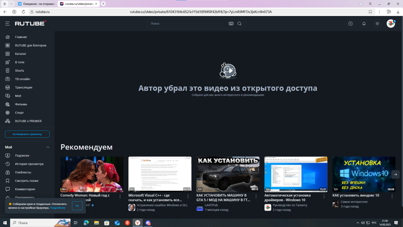Collapse the Моё section chevron
Screen dimensions: 403x227
[48, 147]
